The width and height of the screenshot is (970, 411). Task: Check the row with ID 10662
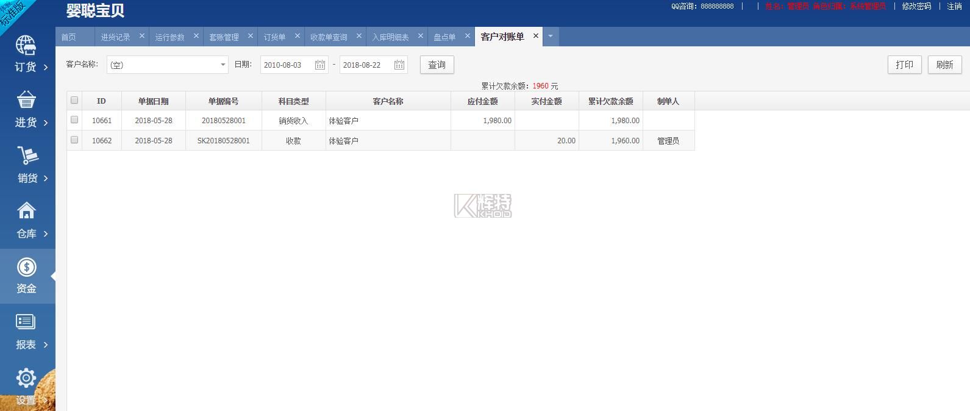click(x=74, y=140)
